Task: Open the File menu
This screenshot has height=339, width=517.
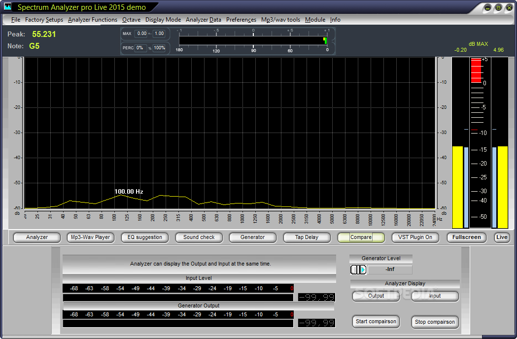Action: pyautogui.click(x=15, y=20)
